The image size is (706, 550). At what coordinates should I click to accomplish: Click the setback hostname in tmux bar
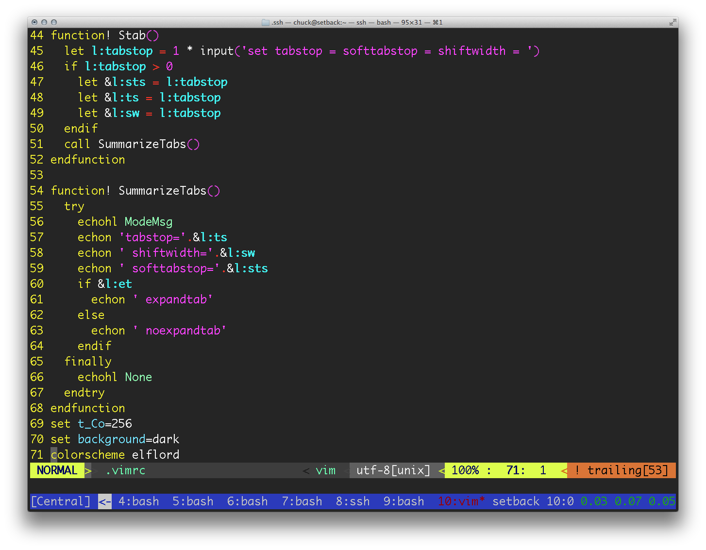point(516,501)
